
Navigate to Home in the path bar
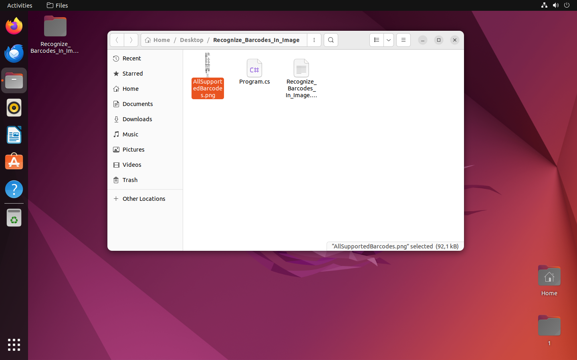pos(157,40)
